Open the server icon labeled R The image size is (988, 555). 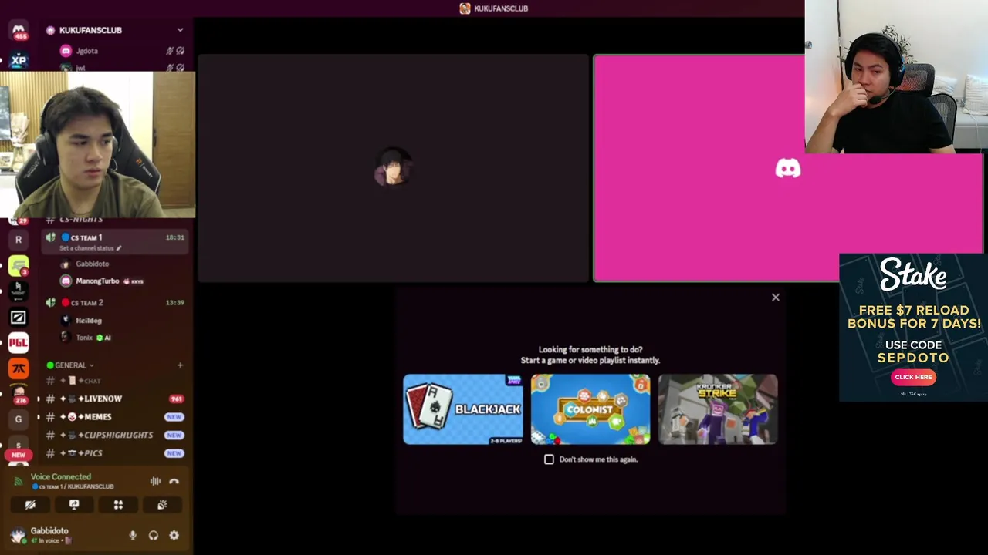tap(19, 240)
